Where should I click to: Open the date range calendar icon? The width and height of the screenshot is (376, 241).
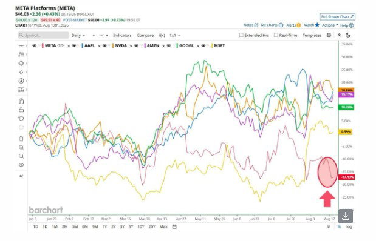174,226
